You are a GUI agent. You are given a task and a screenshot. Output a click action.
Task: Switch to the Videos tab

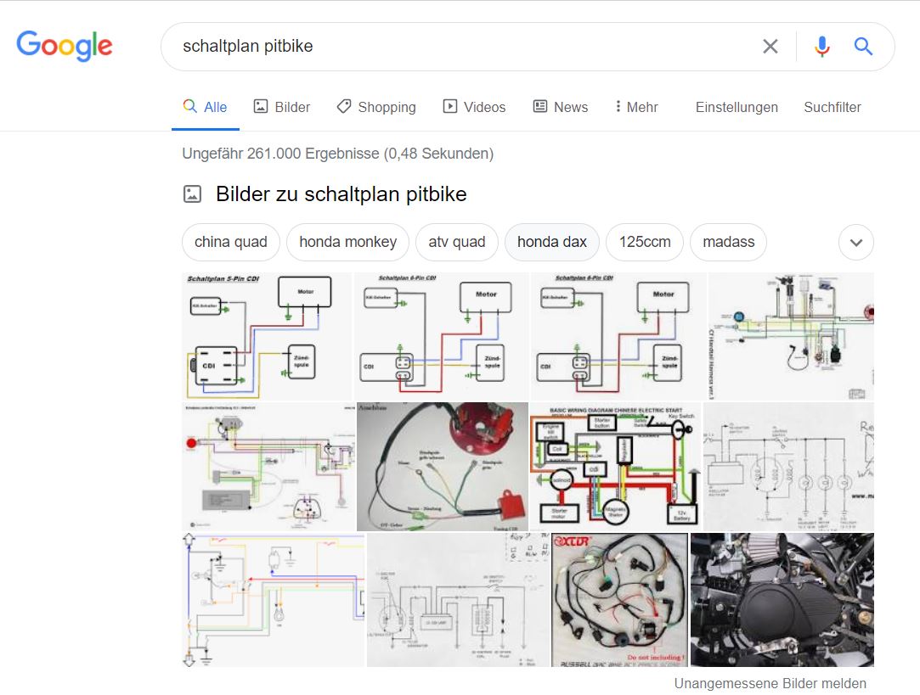[474, 107]
